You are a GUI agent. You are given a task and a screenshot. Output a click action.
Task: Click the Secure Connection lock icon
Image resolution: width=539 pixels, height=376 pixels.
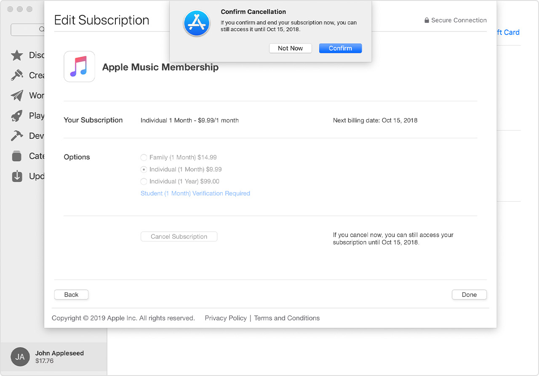pos(427,20)
